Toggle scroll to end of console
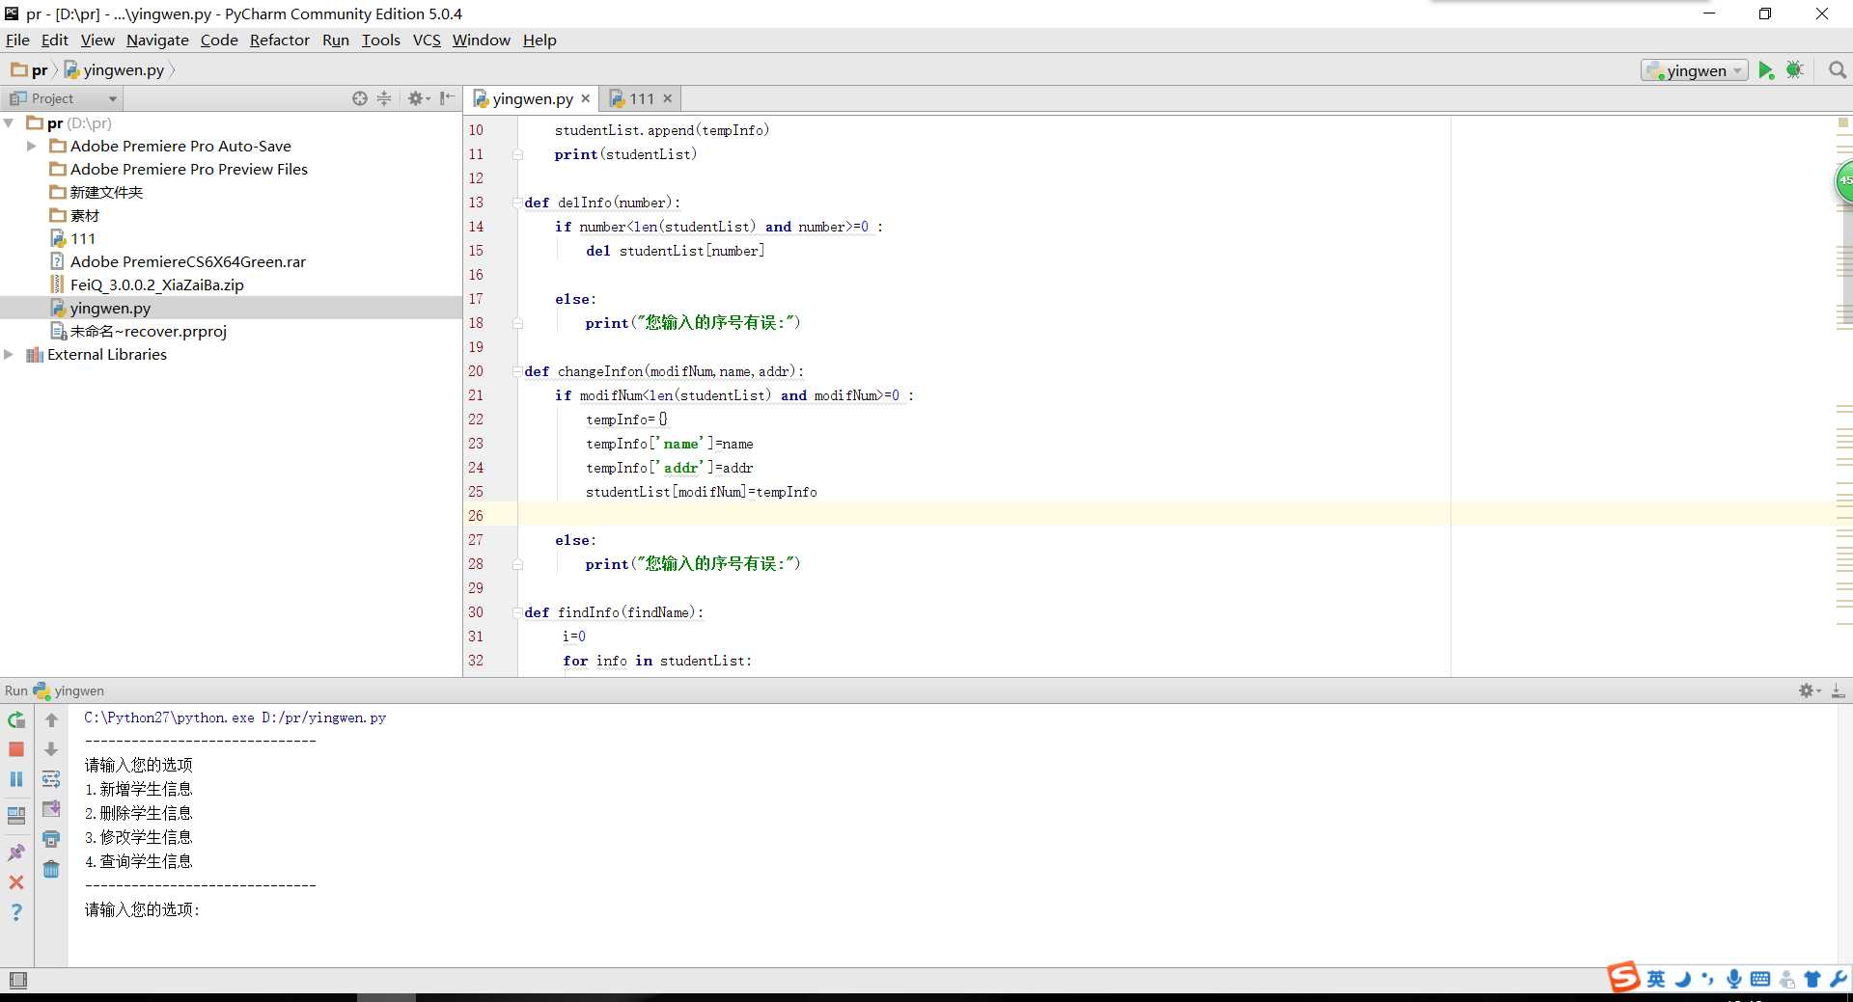Viewport: 1853px width, 1002px height. point(51,809)
